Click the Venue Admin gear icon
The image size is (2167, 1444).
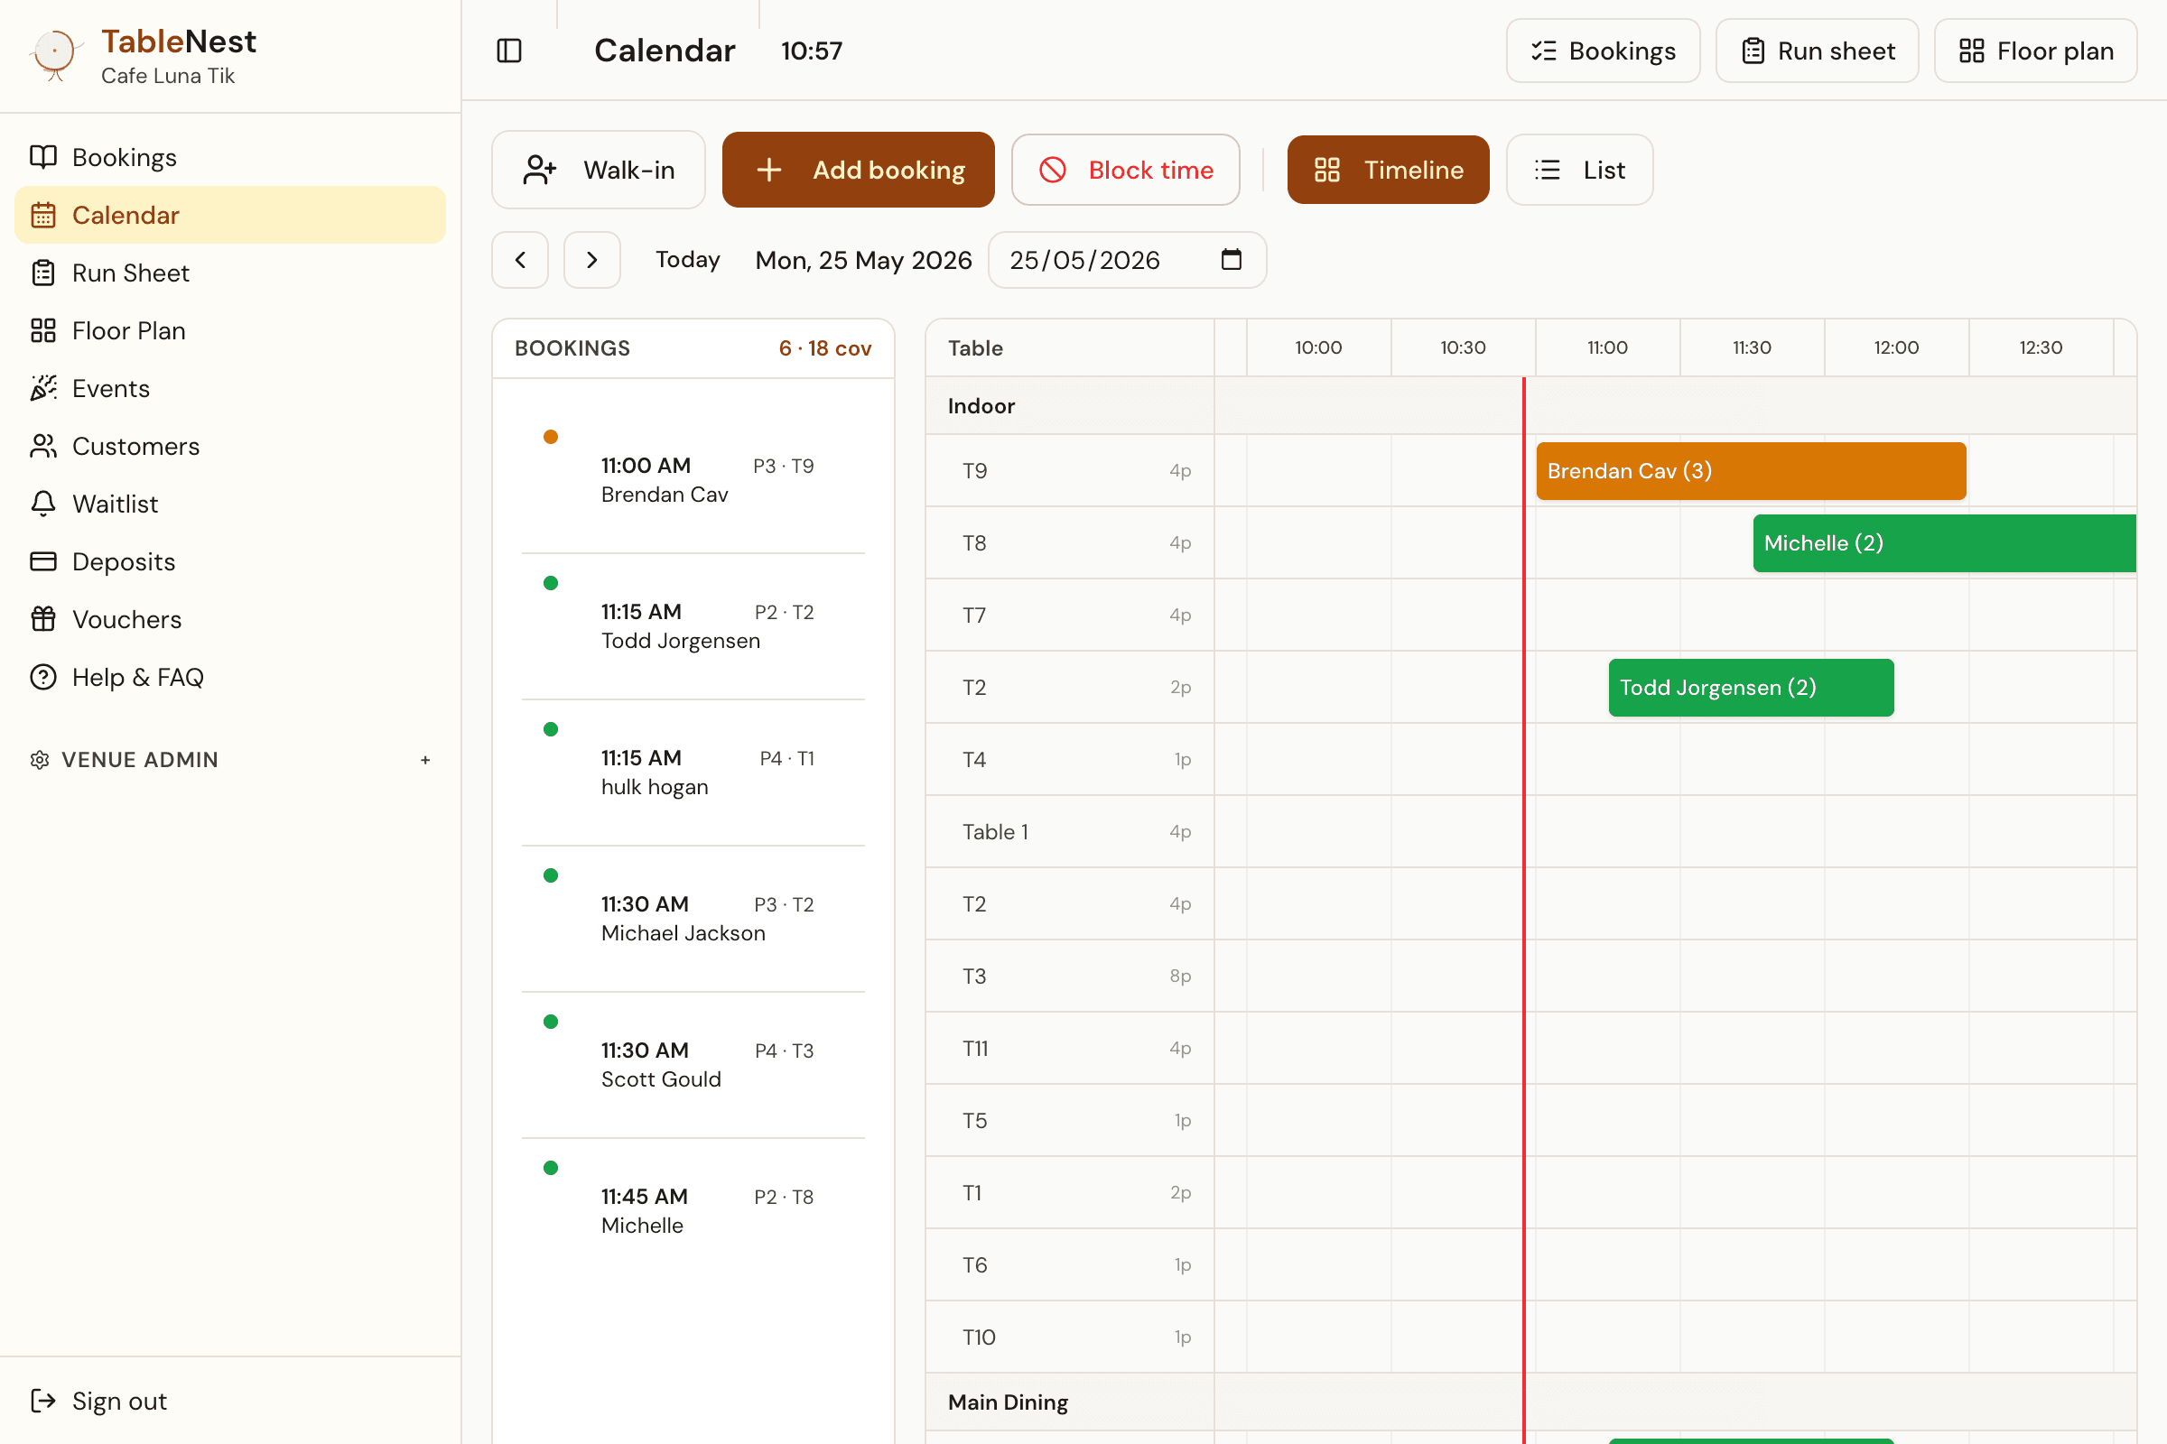pos(40,760)
